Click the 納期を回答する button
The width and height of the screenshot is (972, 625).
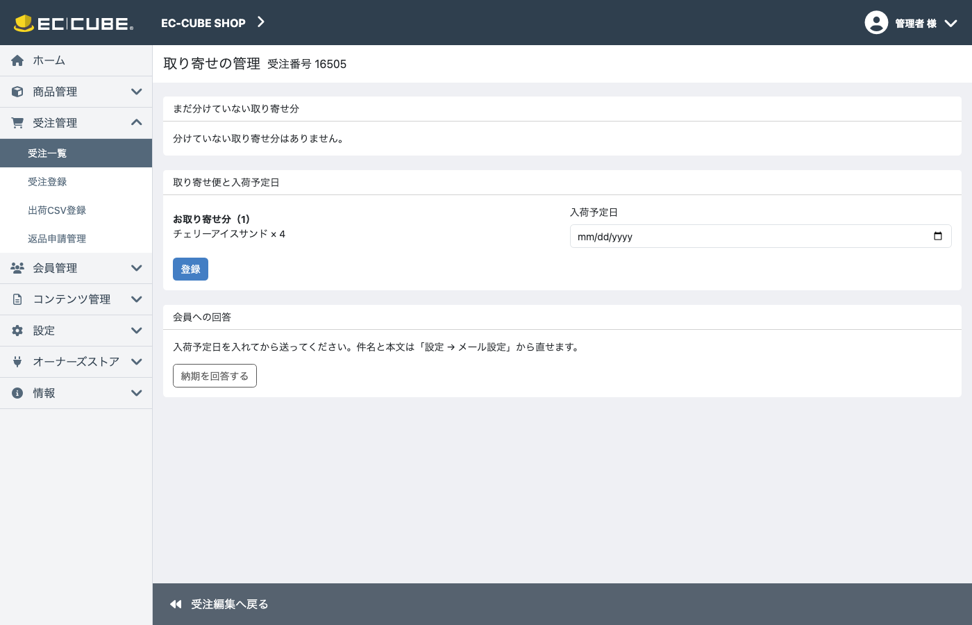coord(215,376)
